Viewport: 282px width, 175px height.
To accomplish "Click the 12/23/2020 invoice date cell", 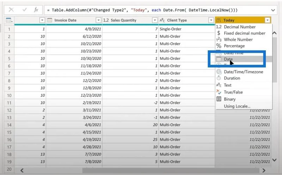I will (74, 95).
